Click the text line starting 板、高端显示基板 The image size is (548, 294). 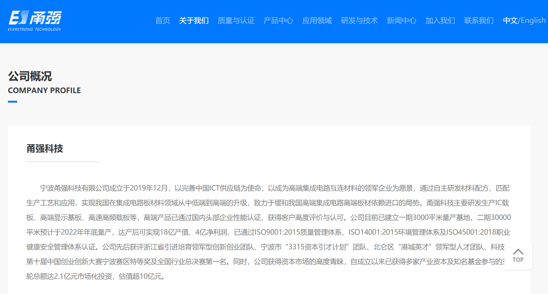tap(268, 217)
